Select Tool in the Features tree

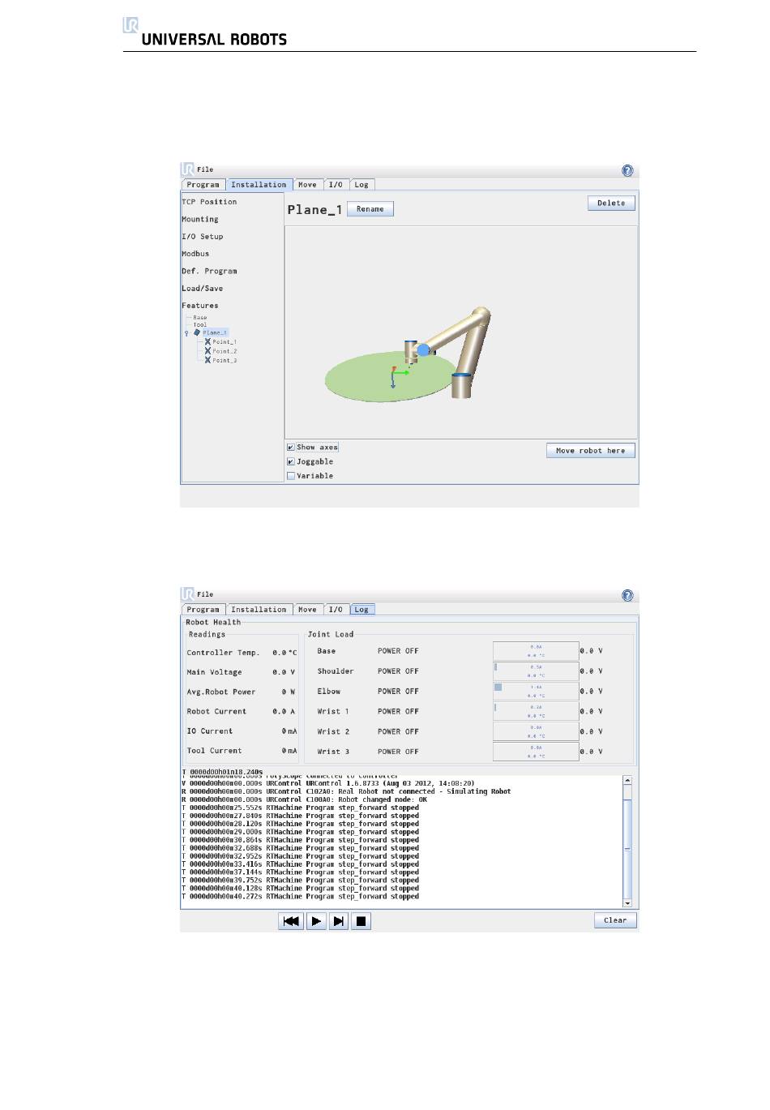coord(200,325)
